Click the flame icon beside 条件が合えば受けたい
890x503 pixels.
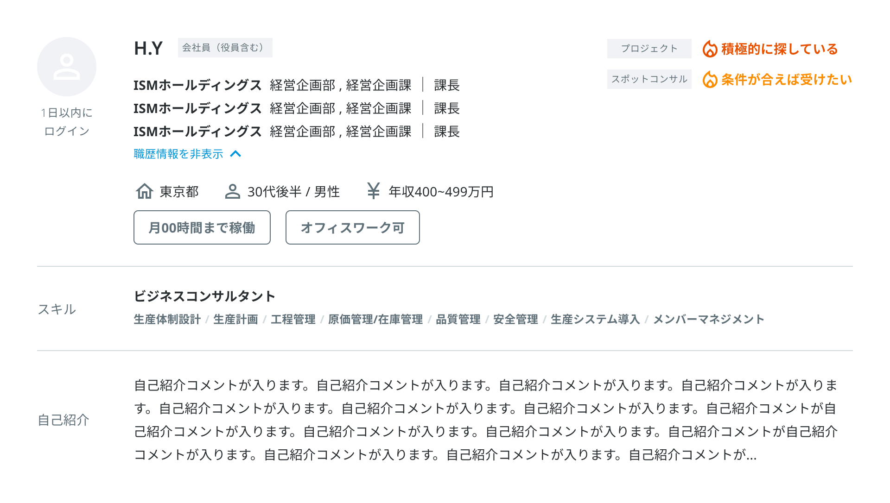point(710,80)
